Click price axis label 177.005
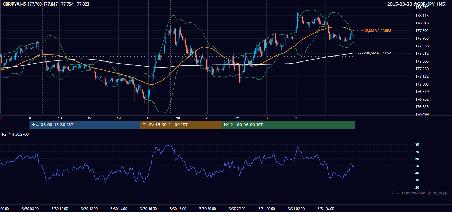Image resolution: width=452 pixels, height=212 pixels. click(x=422, y=84)
